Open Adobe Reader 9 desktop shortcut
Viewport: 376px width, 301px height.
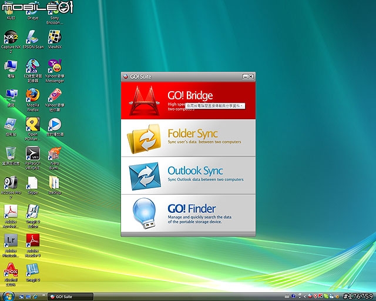pyautogui.click(x=33, y=246)
